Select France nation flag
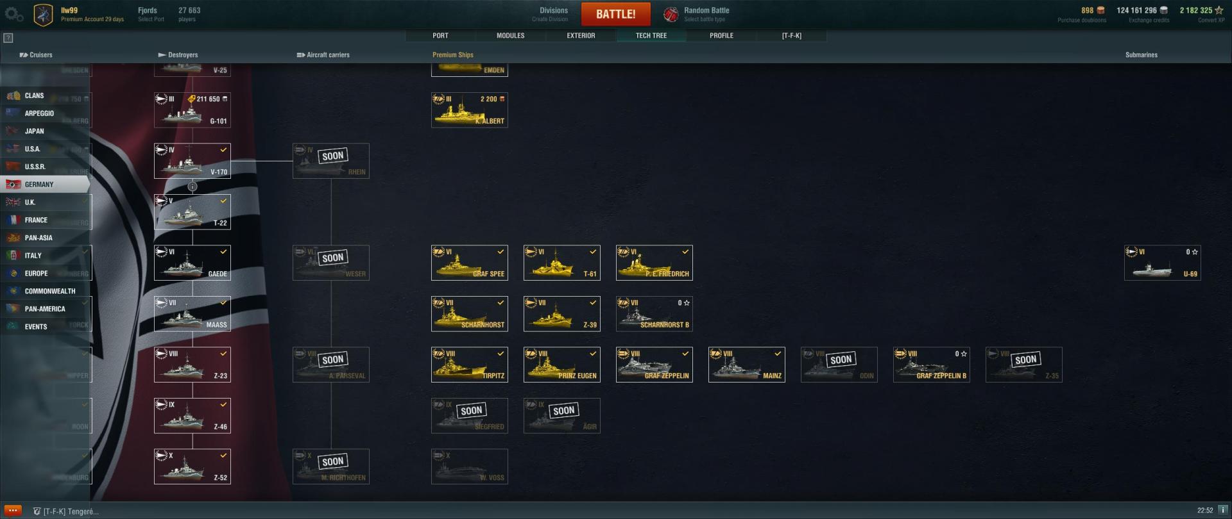The image size is (1232, 519). tap(13, 220)
